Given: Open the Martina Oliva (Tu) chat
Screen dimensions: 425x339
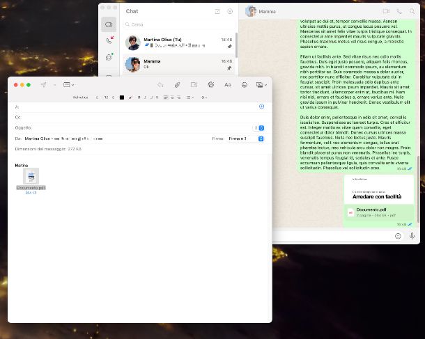Looking at the screenshot, I should 179,43.
